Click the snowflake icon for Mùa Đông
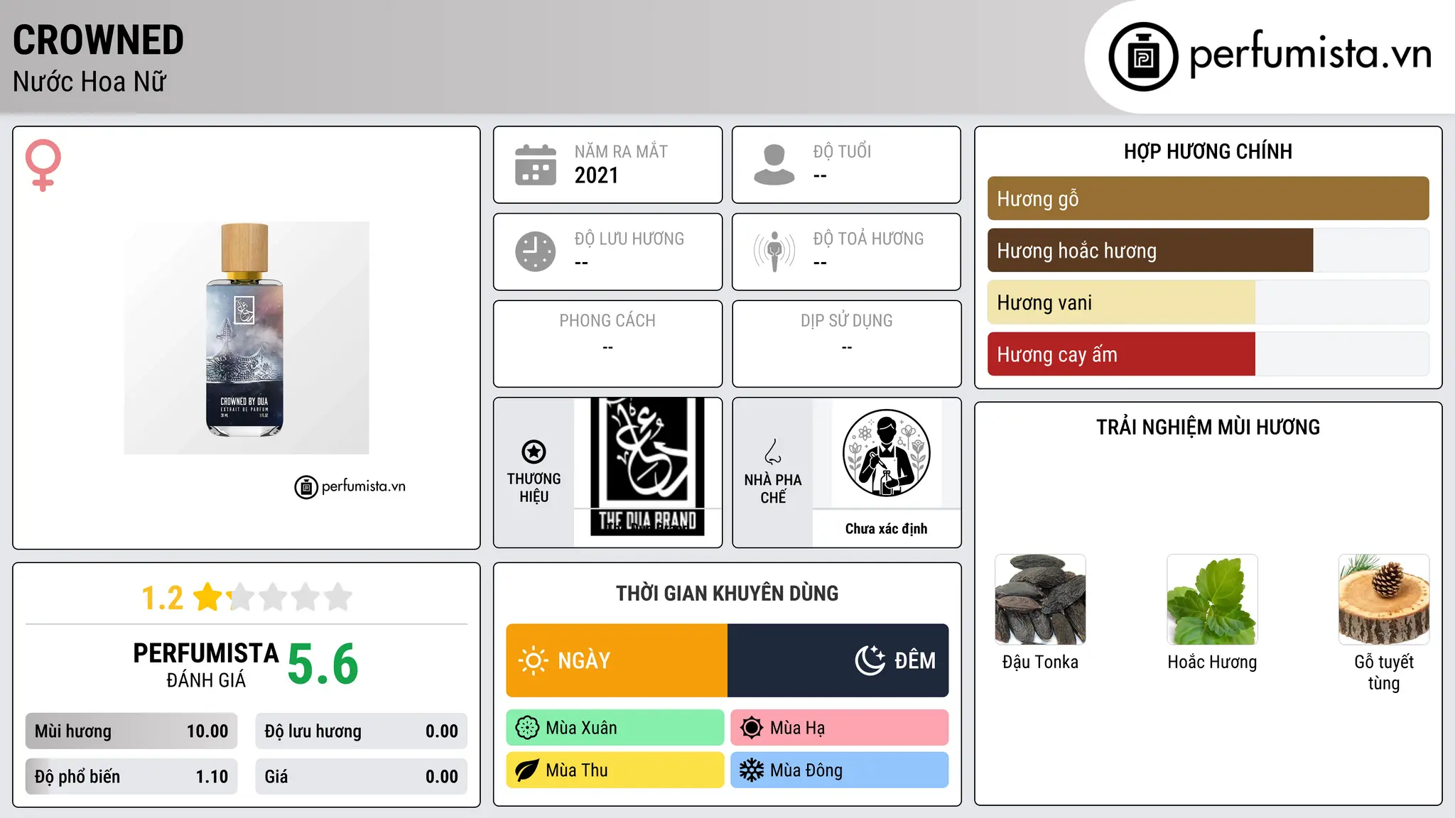This screenshot has width=1455, height=818. click(752, 770)
